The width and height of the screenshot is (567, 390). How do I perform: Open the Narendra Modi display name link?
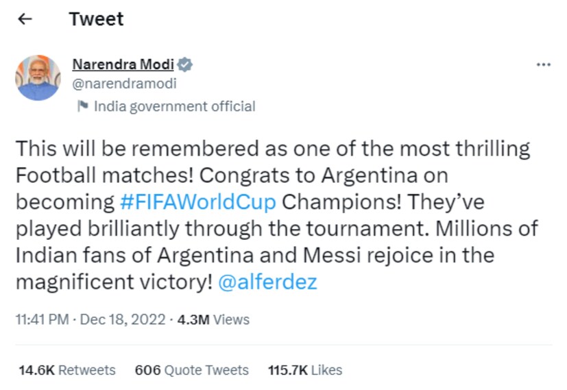[123, 65]
